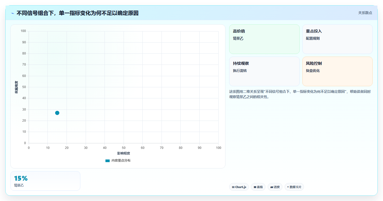
Task: Click the Chart.js tag icon
Action: (233, 187)
